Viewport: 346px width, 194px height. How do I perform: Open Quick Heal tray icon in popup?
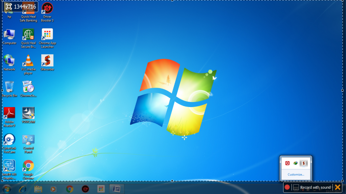[x=287, y=163]
